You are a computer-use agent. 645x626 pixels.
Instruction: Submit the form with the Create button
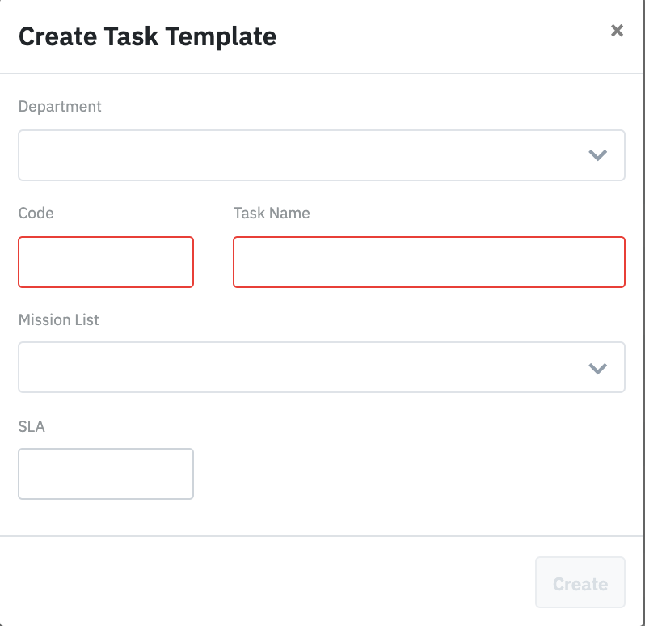(580, 583)
